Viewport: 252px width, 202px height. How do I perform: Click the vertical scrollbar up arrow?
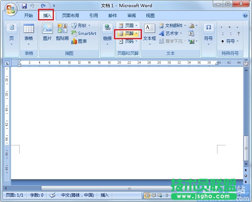[x=246, y=70]
